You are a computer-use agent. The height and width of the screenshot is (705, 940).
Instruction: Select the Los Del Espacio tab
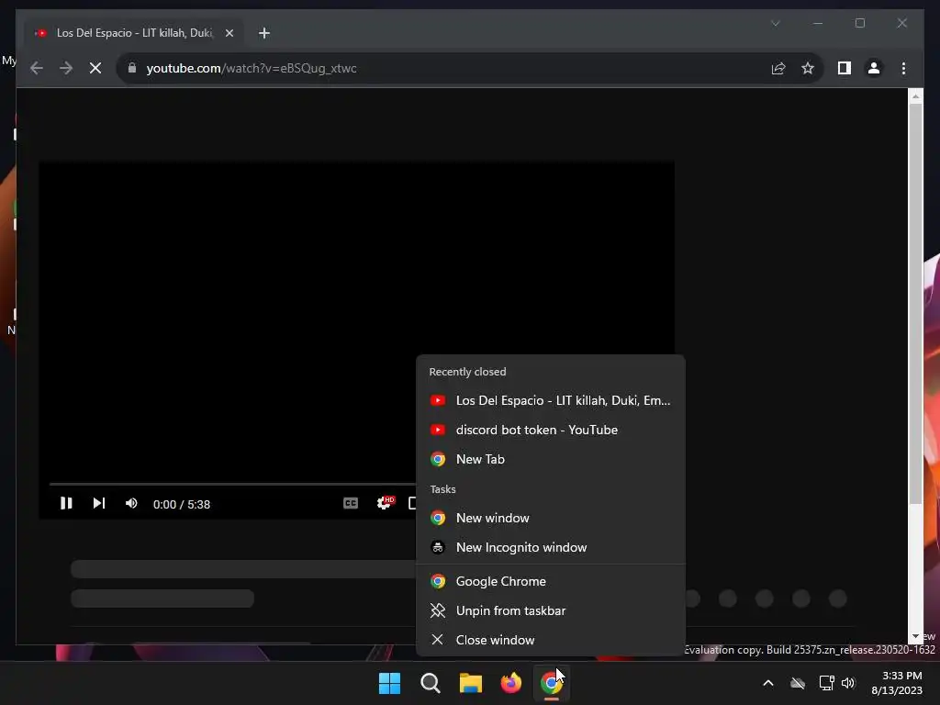click(134, 33)
